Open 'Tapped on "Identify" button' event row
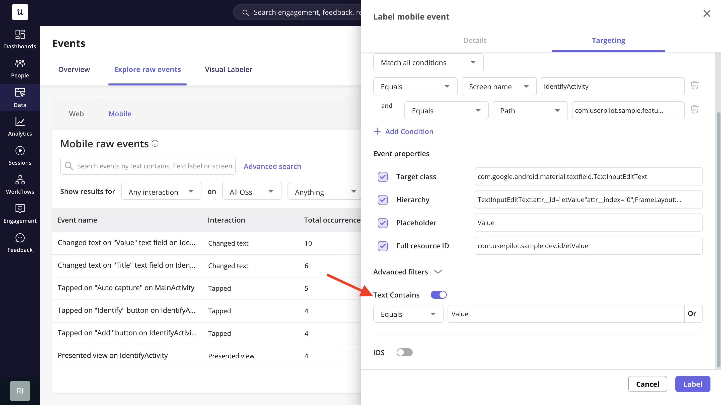Screen dimensions: 721x405 206,311
